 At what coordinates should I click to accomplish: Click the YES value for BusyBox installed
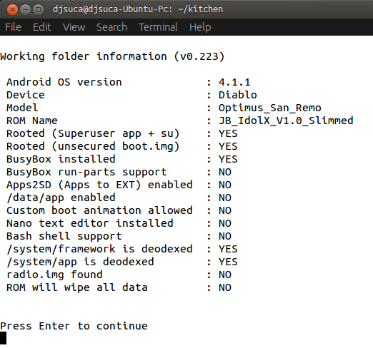point(228,159)
